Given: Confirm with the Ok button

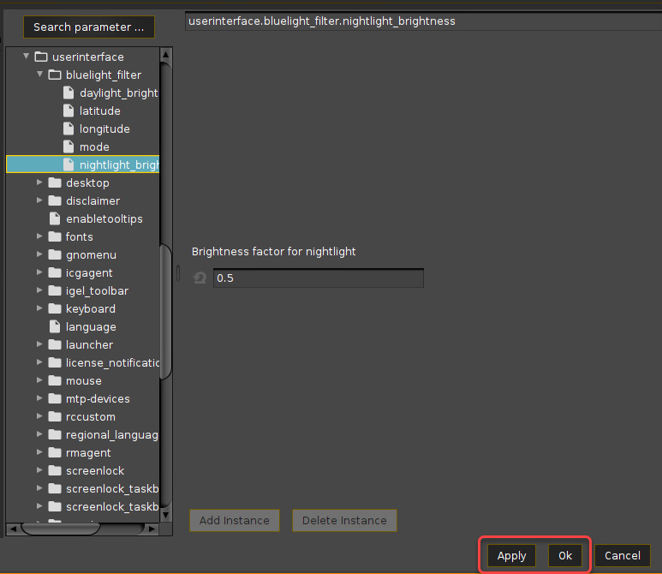Looking at the screenshot, I should tap(565, 556).
